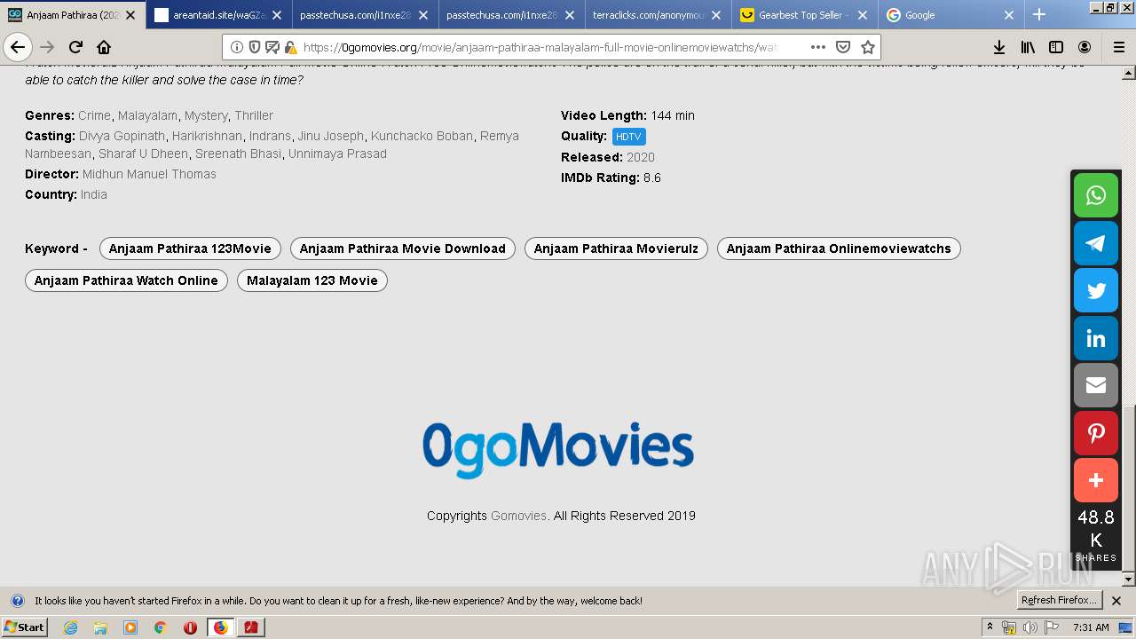The width and height of the screenshot is (1136, 639).
Task: Dismiss the Firefox refresh notification
Action: click(1116, 601)
